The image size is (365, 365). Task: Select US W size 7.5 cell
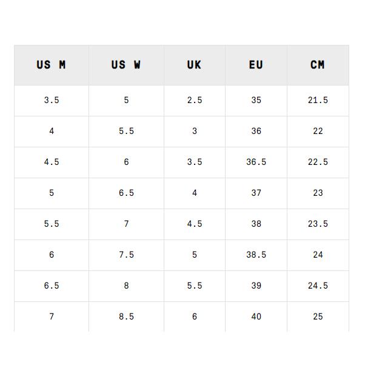[126, 255]
